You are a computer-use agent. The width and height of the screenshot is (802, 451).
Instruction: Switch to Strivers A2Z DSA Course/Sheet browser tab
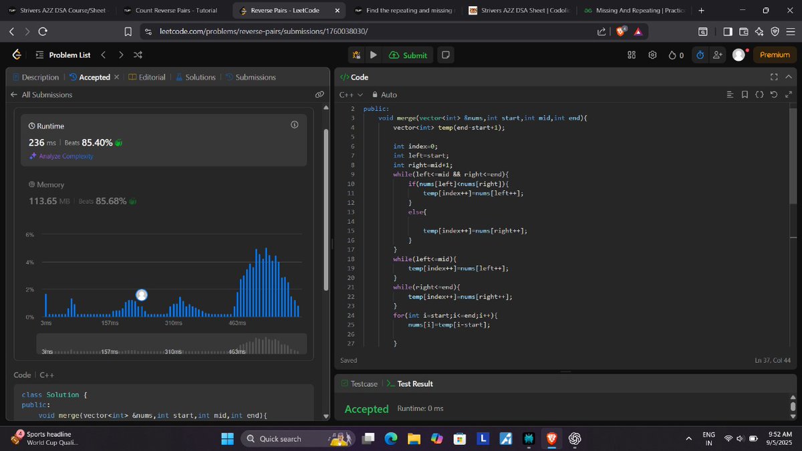[58, 11]
